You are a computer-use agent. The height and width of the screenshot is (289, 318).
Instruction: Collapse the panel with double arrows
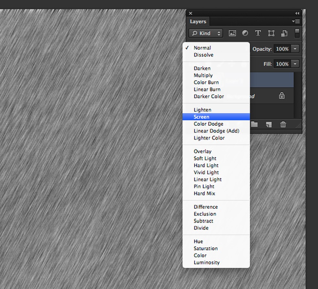point(297,13)
